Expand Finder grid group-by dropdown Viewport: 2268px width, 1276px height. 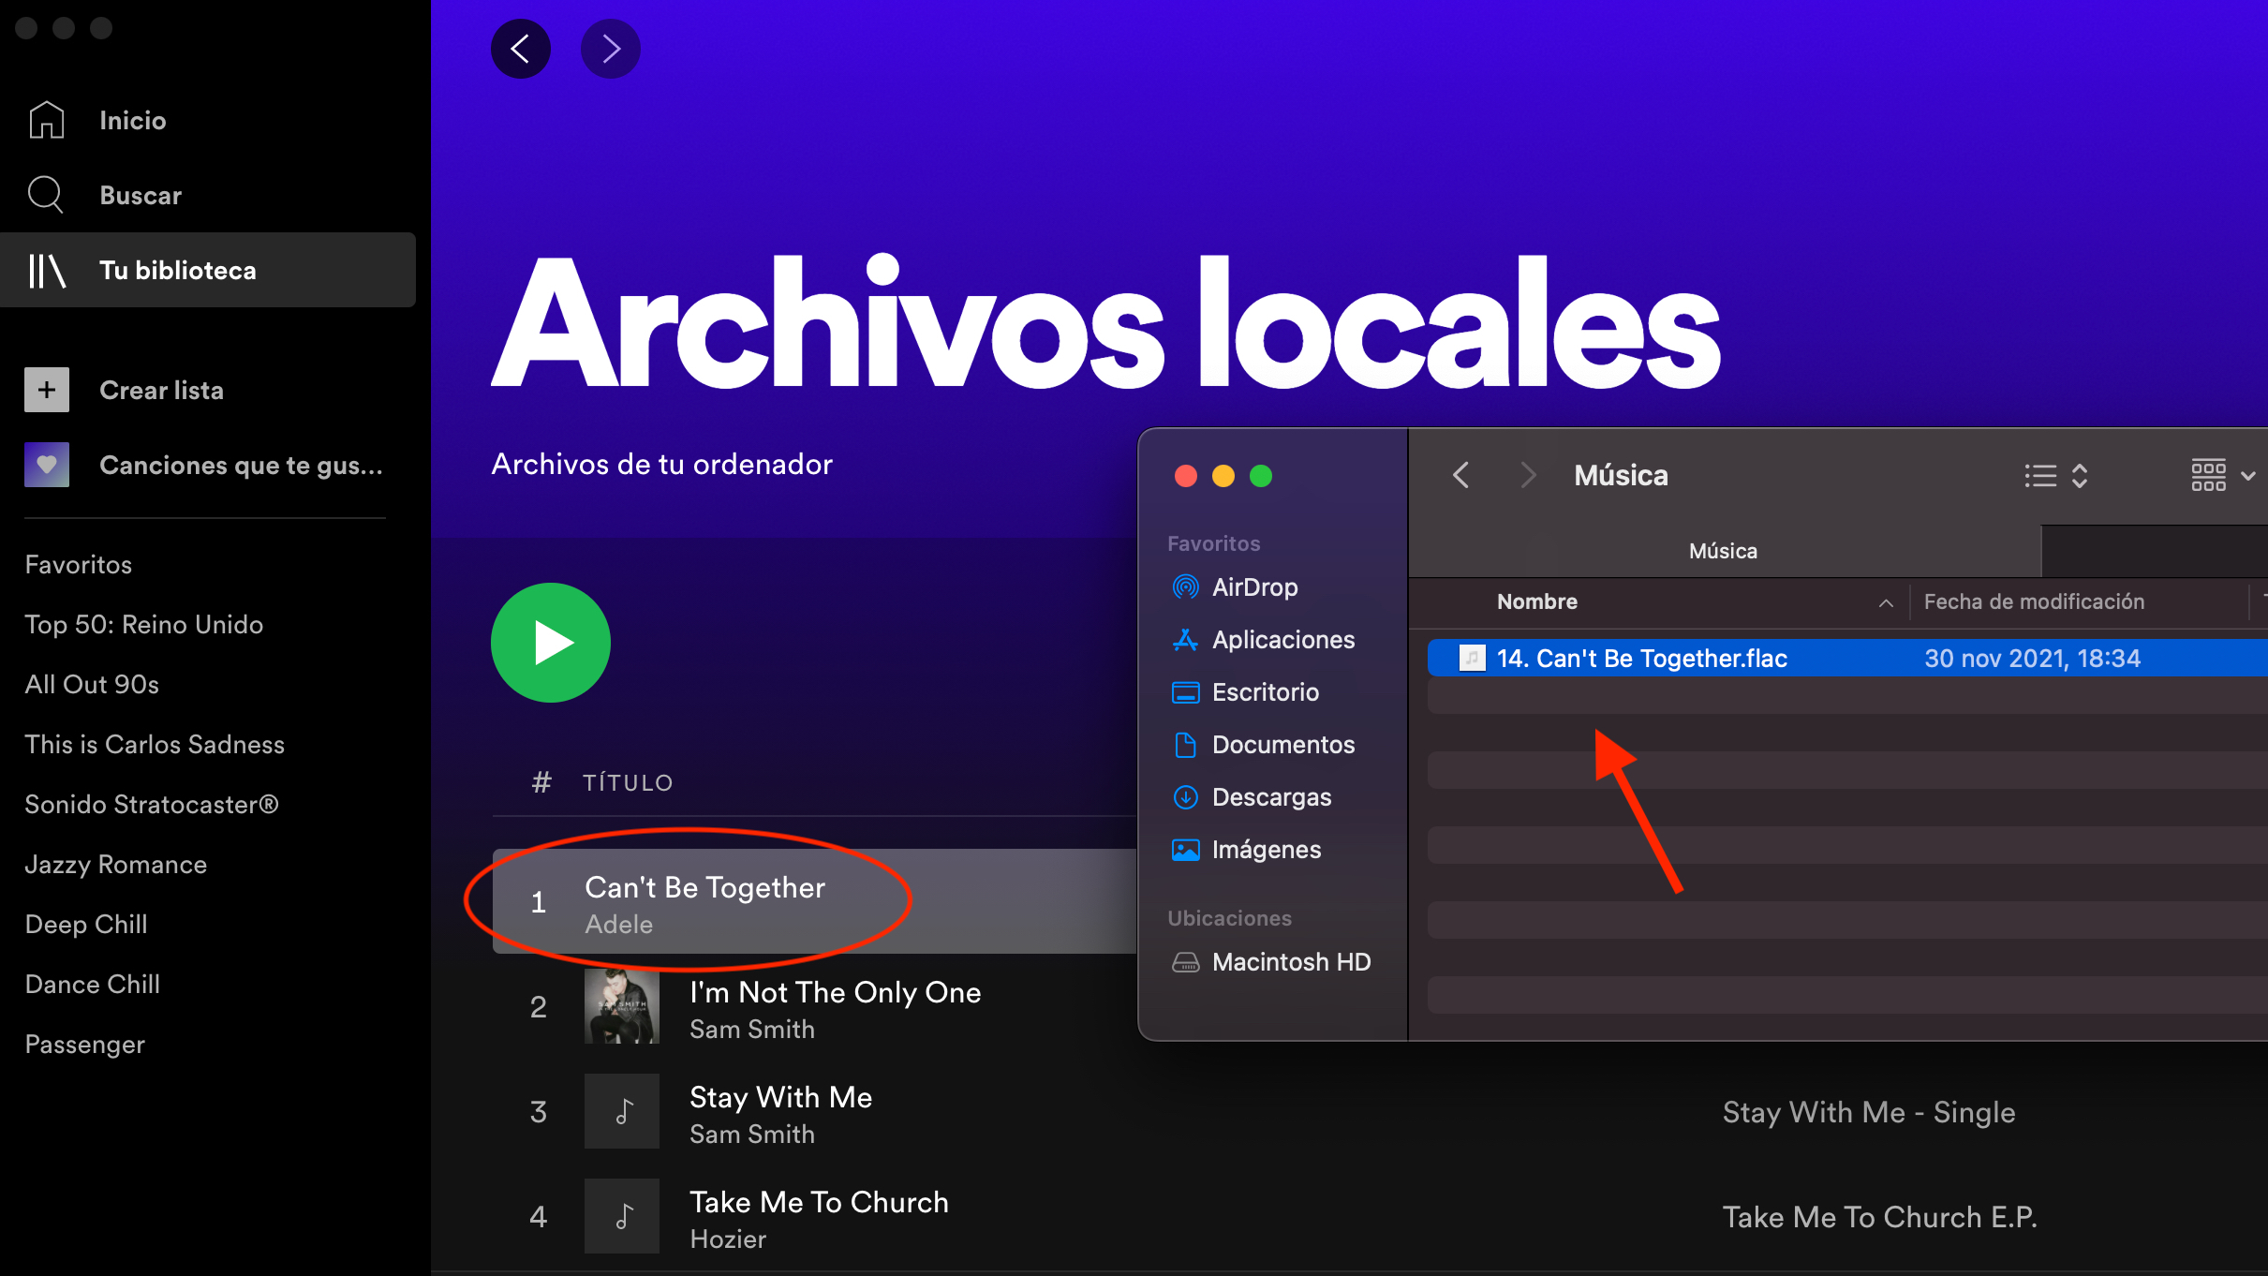(x=2222, y=476)
